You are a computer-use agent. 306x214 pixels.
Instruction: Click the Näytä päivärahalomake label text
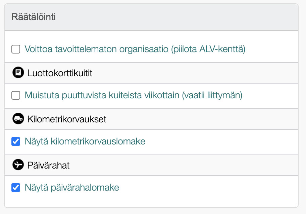[x=72, y=188]
